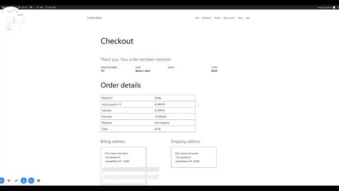This screenshot has width=339, height=191.
Task: Click the PRODUCT column header
Action: point(107,98)
